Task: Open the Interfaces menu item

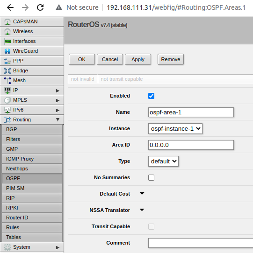Action: pyautogui.click(x=32, y=41)
